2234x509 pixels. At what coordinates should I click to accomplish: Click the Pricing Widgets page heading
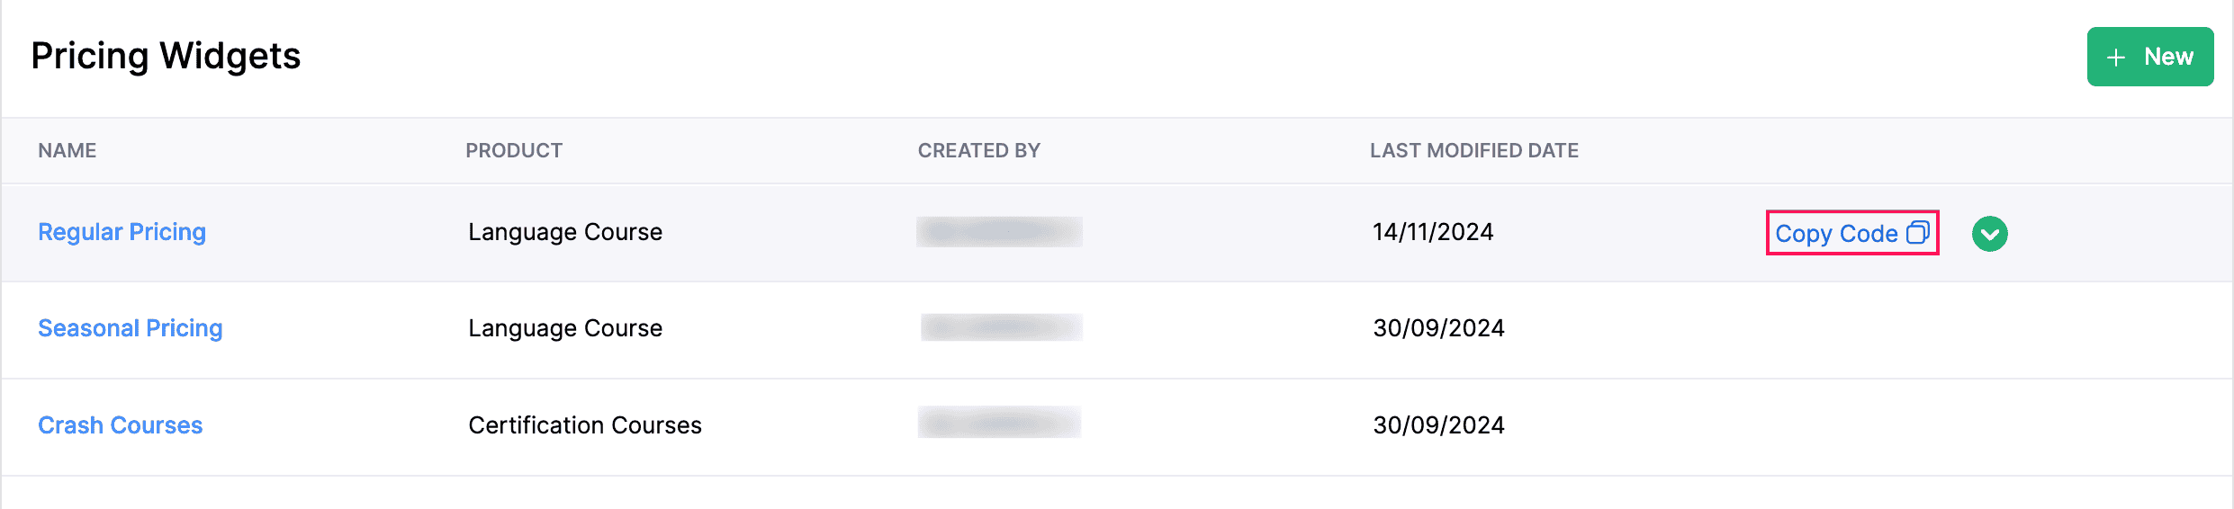(166, 56)
